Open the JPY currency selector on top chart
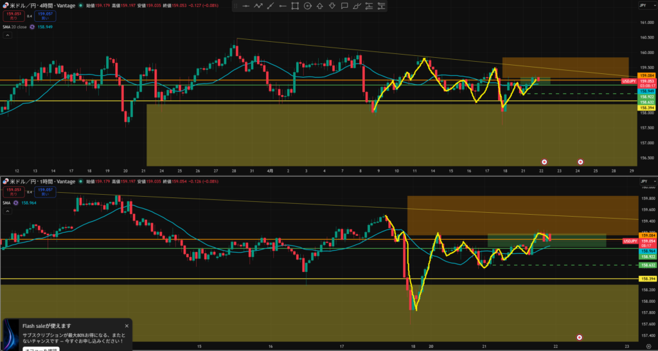The image size is (658, 351). pyautogui.click(x=643, y=4)
